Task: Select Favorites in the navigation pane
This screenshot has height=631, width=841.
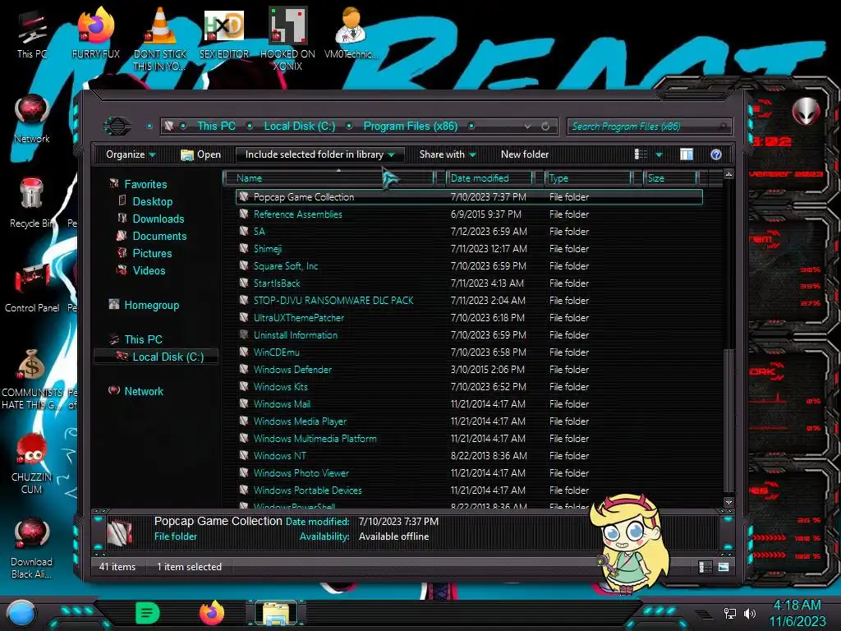Action: tap(145, 184)
